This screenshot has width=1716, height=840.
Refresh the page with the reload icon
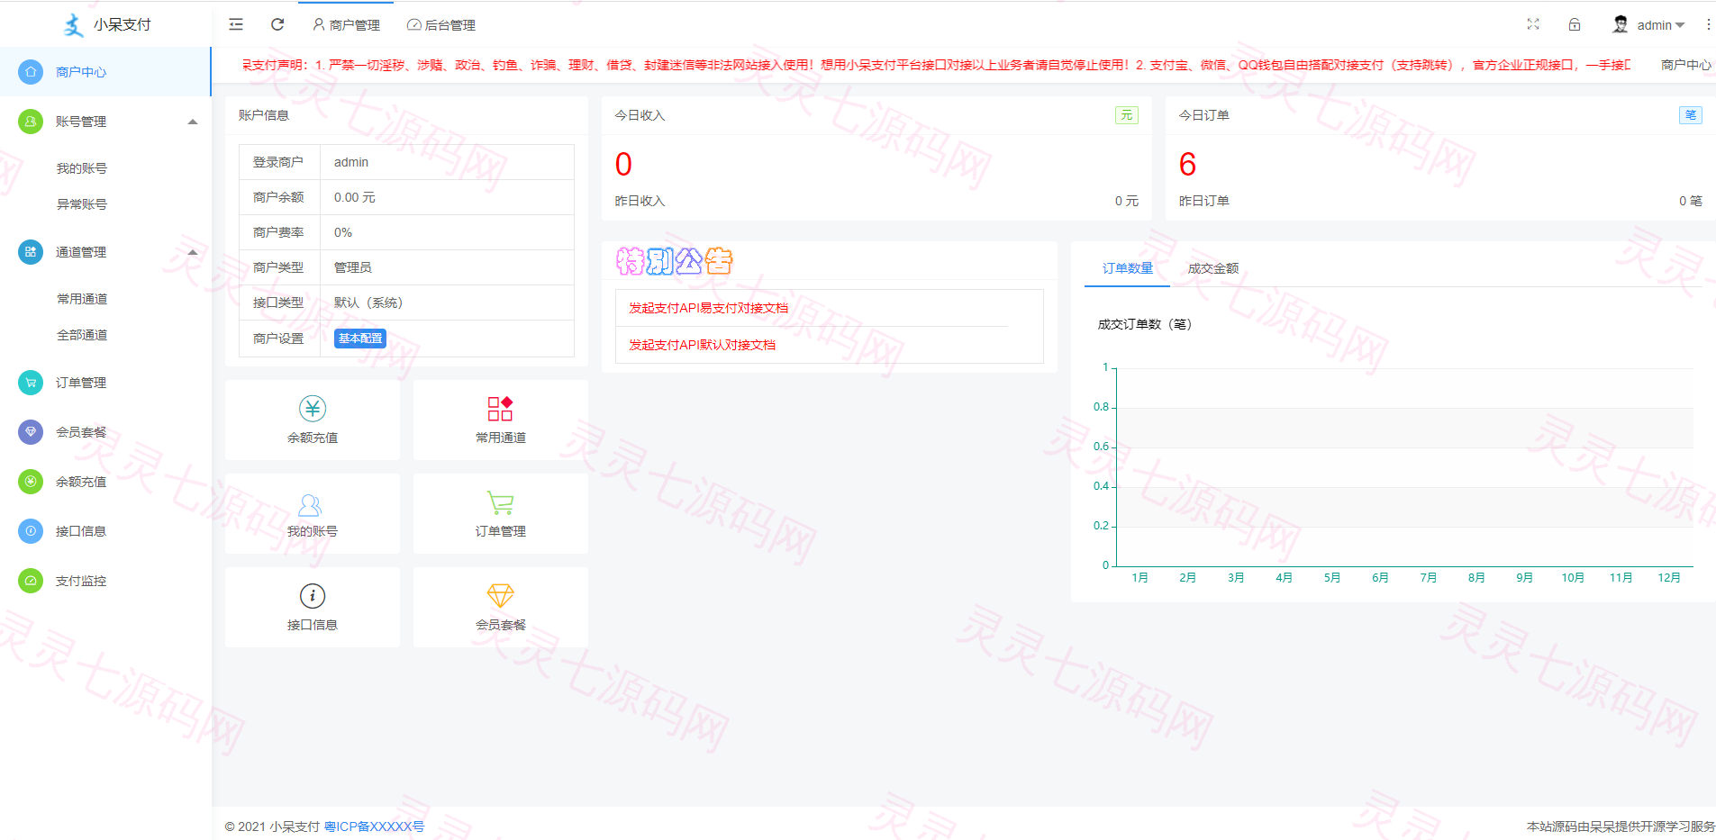click(x=277, y=24)
